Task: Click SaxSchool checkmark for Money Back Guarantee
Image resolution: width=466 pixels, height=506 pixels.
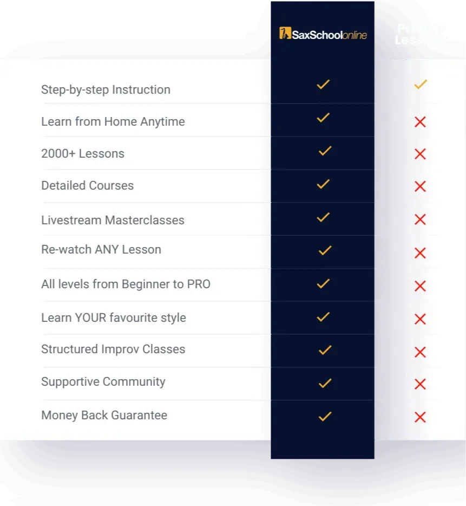Action: (325, 417)
